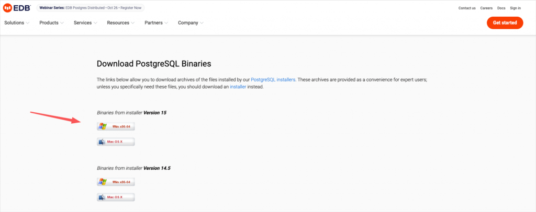This screenshot has width=536, height=212.
Task: Click Windows flag icon under Version 14.5
Action: (x=103, y=182)
